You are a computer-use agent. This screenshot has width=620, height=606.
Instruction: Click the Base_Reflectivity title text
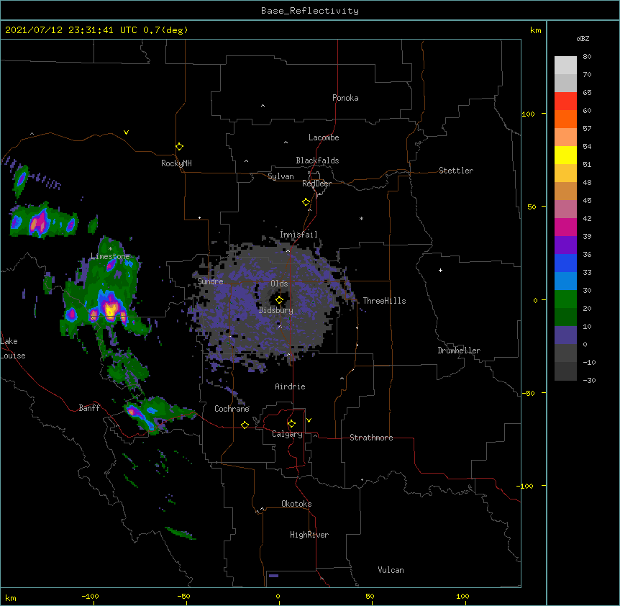coord(310,11)
